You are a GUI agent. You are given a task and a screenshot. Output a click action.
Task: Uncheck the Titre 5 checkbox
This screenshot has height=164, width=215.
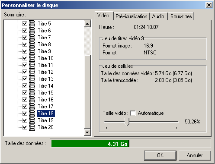25,23
